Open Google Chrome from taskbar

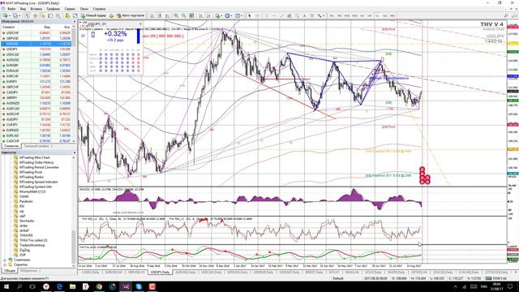[x=99, y=286]
